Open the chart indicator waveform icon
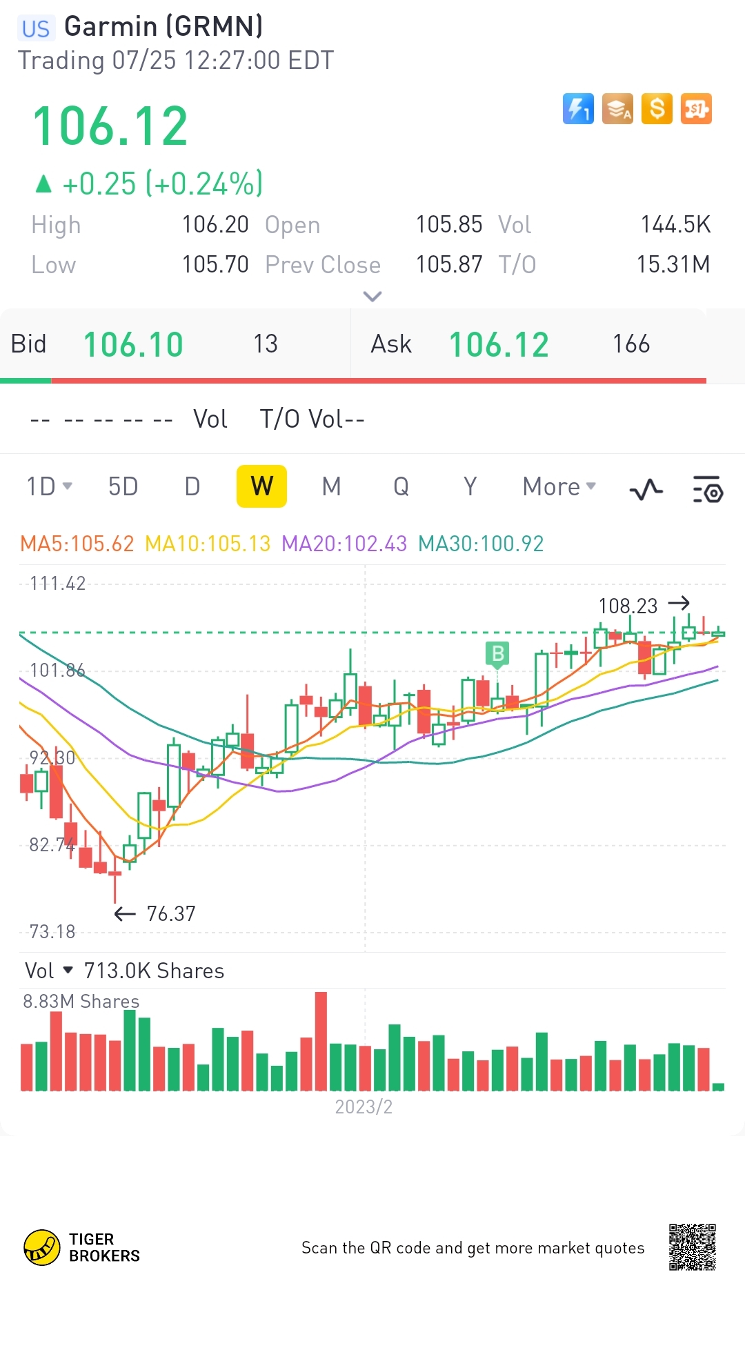745x1359 pixels. click(646, 490)
